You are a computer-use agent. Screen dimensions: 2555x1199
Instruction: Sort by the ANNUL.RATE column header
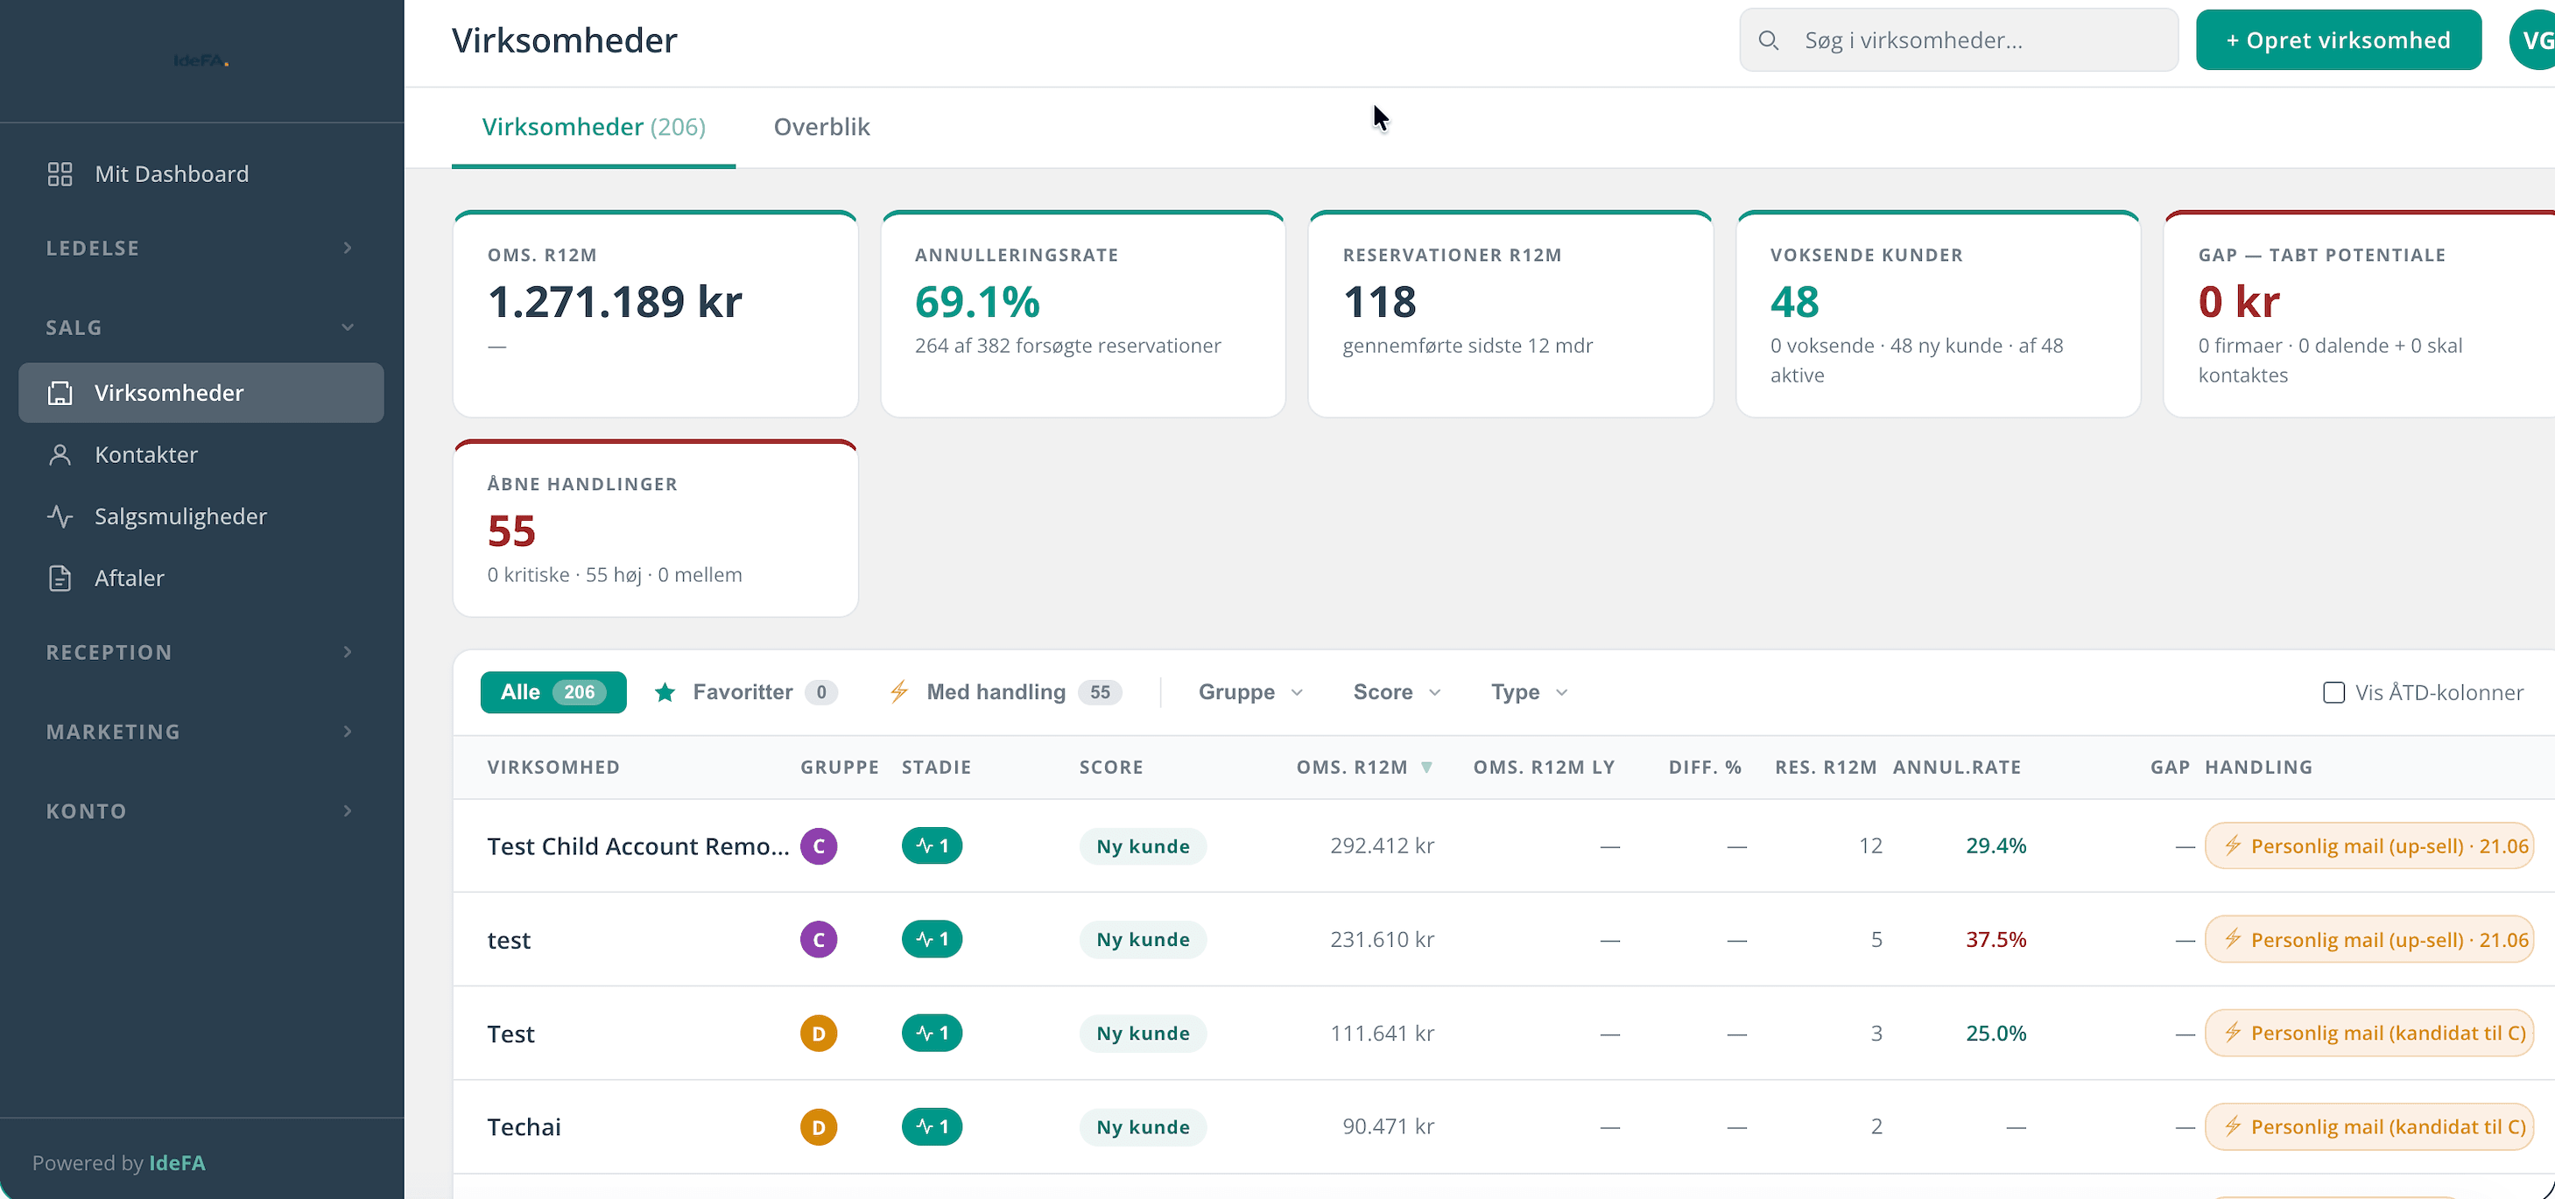[1956, 767]
